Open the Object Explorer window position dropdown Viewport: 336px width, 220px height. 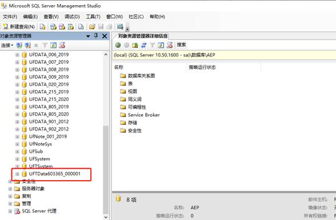tap(88, 36)
